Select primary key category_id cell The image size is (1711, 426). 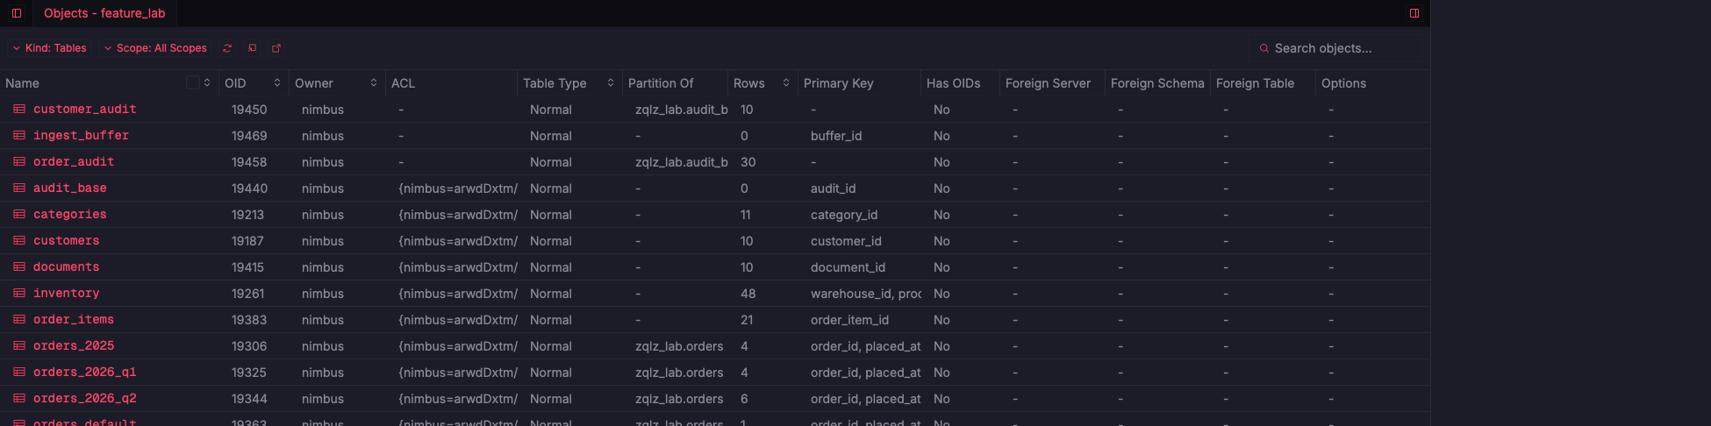[x=844, y=215]
